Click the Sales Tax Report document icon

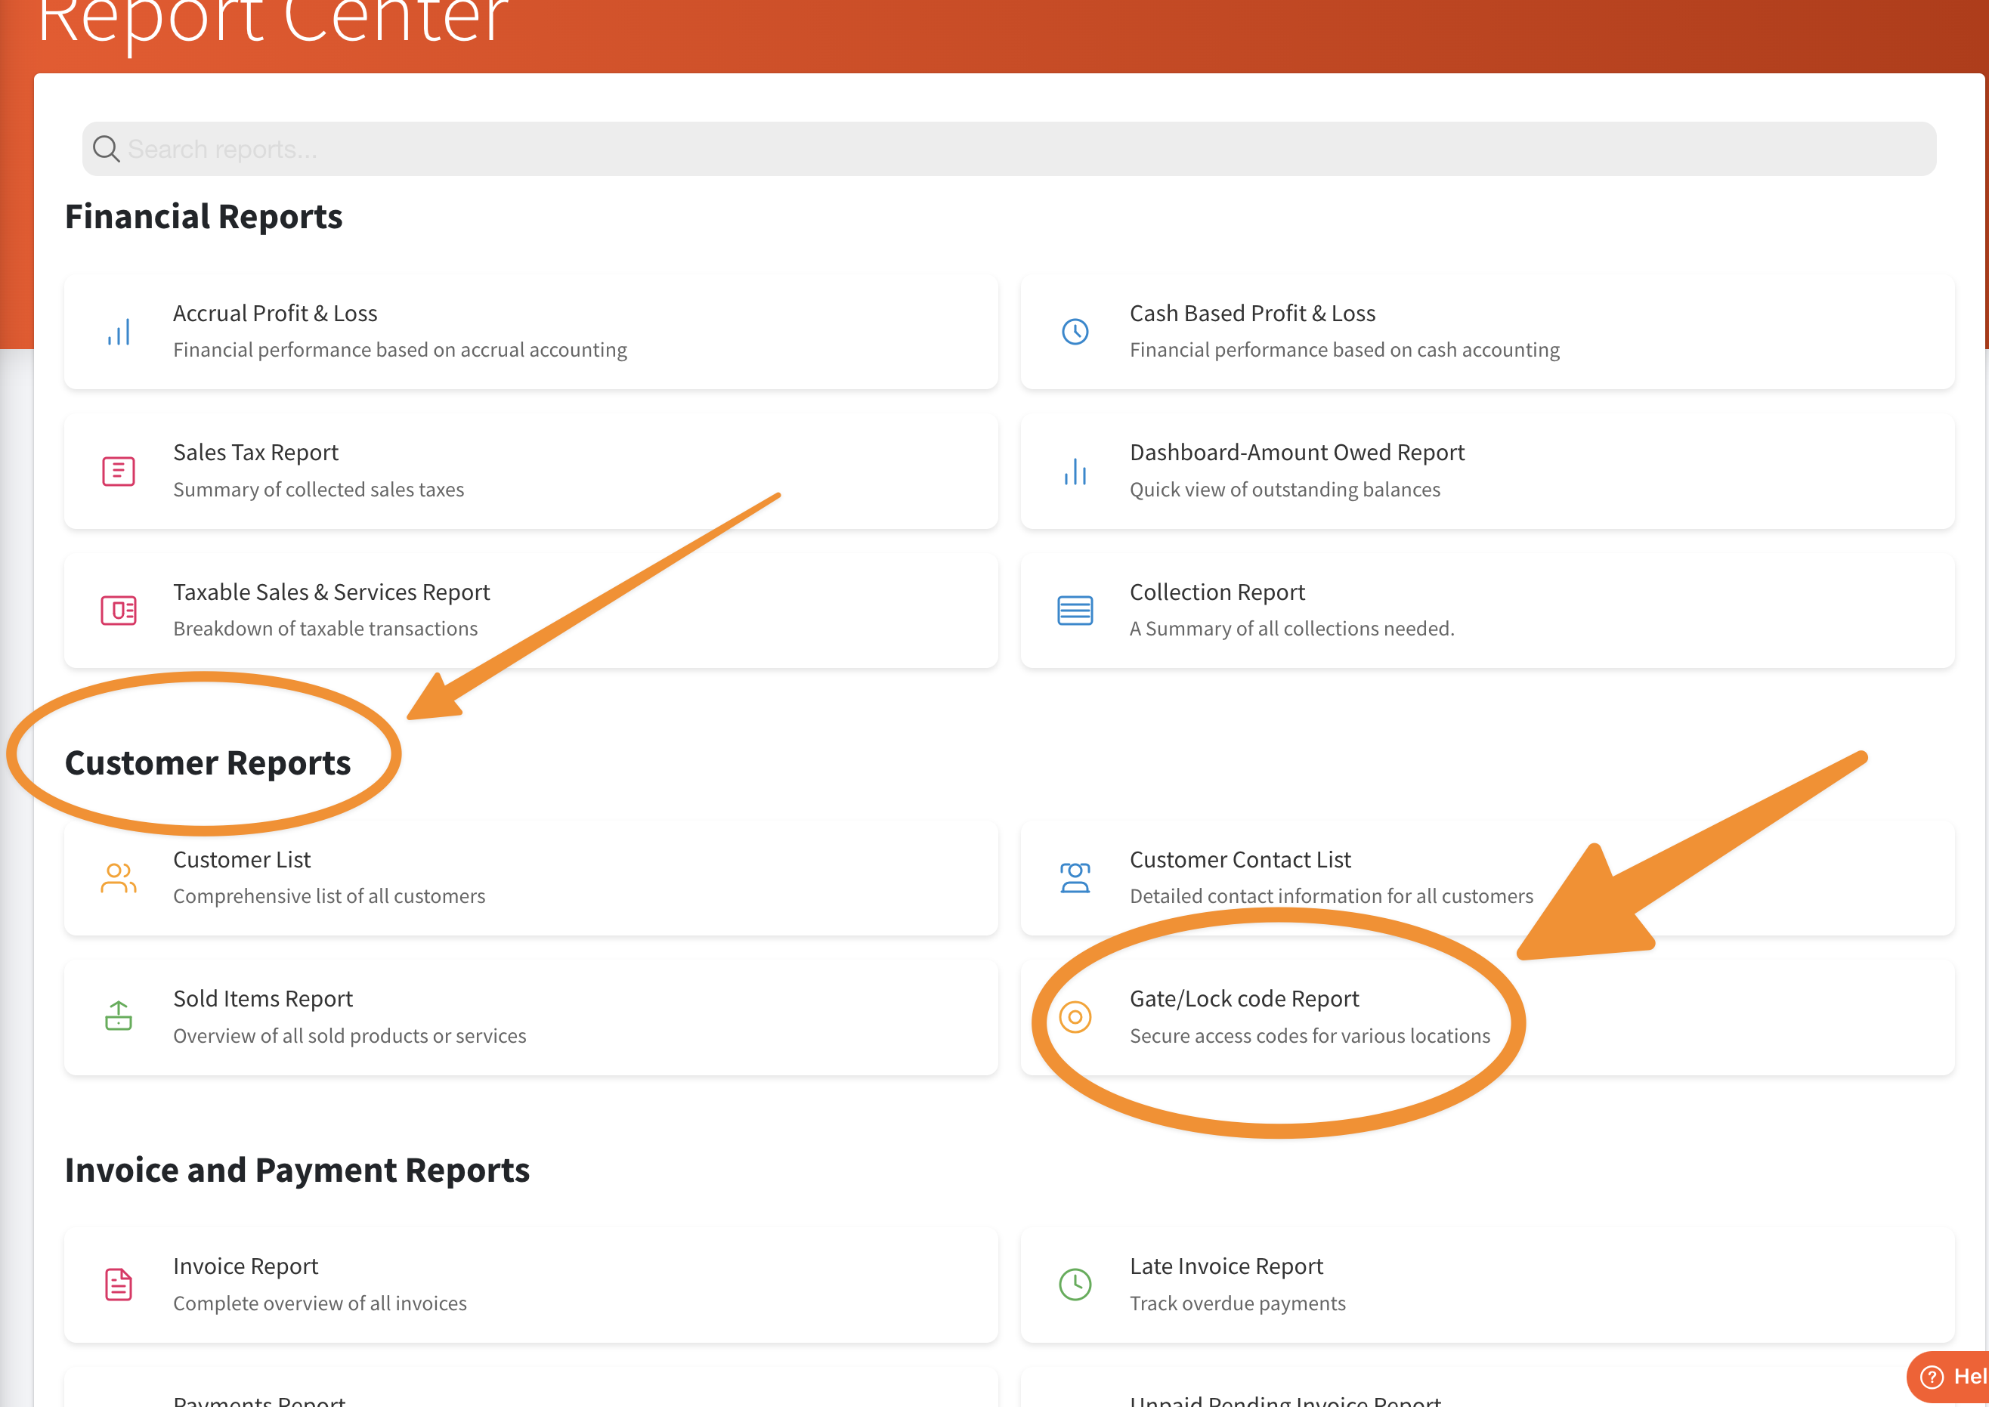click(119, 472)
